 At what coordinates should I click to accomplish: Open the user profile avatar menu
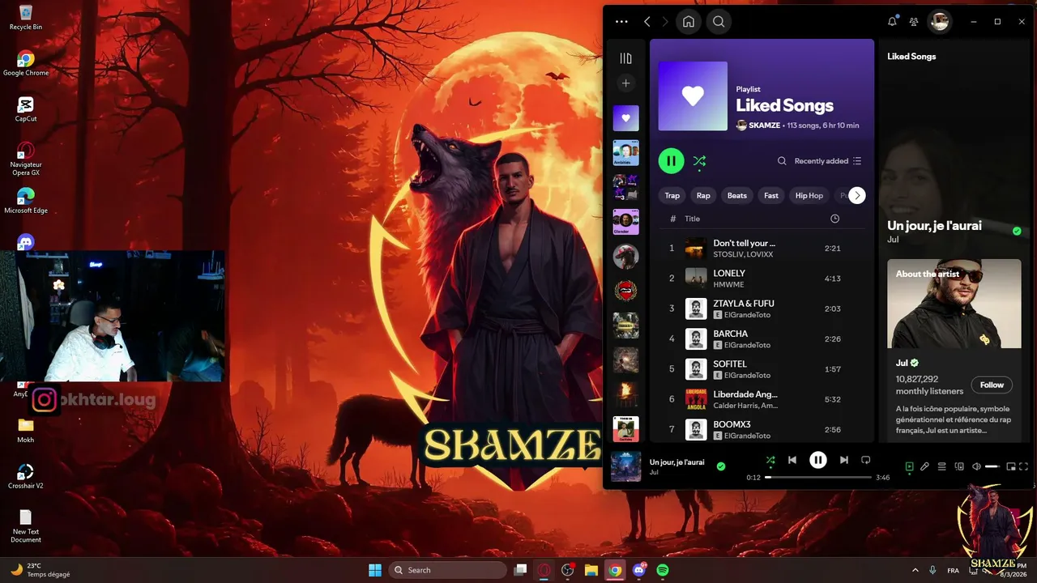coord(940,22)
